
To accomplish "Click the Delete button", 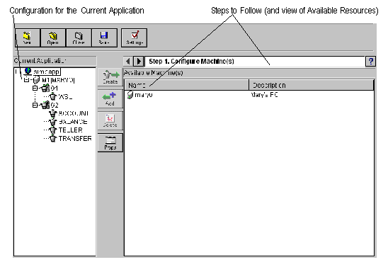I will point(110,120).
